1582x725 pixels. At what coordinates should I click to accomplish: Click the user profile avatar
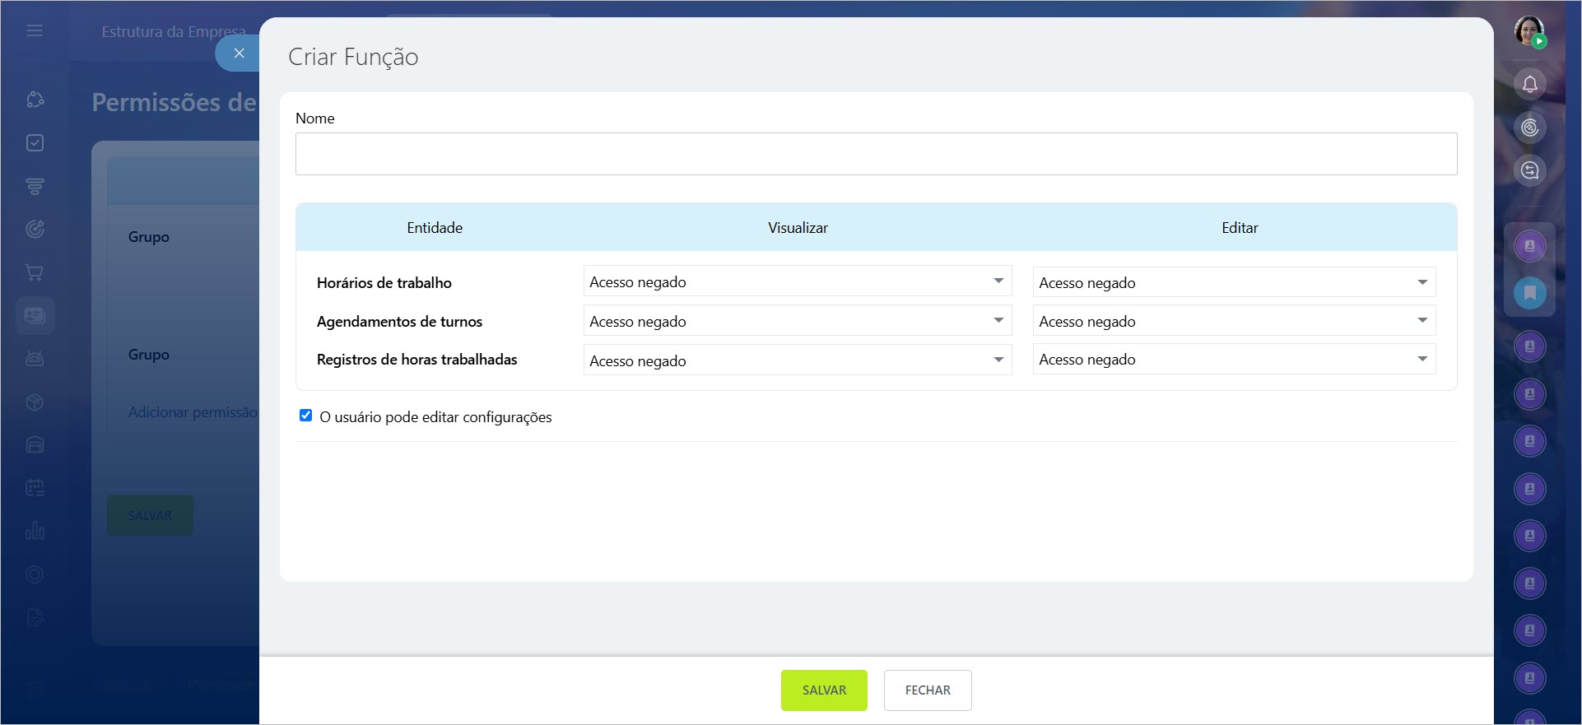(1528, 31)
